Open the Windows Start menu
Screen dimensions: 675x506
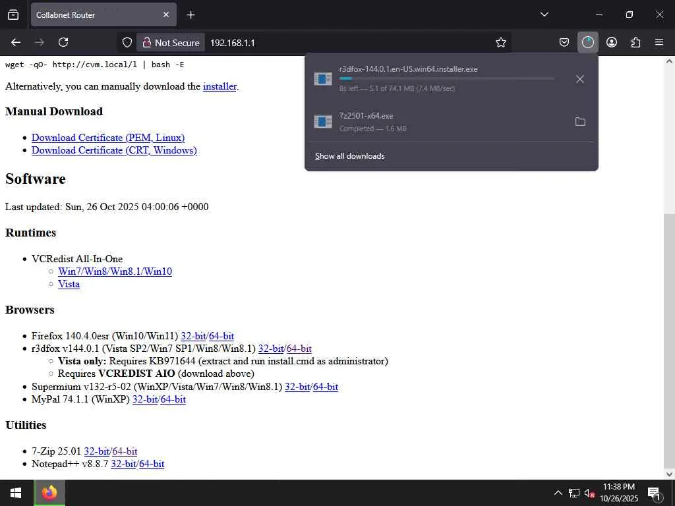[x=16, y=493]
